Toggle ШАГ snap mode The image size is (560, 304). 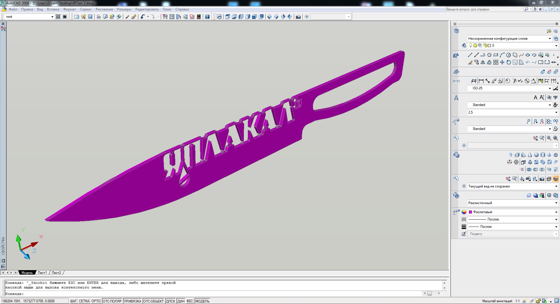click(x=74, y=301)
